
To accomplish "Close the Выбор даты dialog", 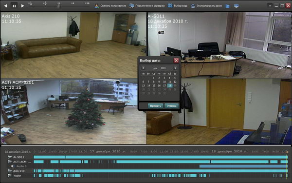I will pos(176,61).
